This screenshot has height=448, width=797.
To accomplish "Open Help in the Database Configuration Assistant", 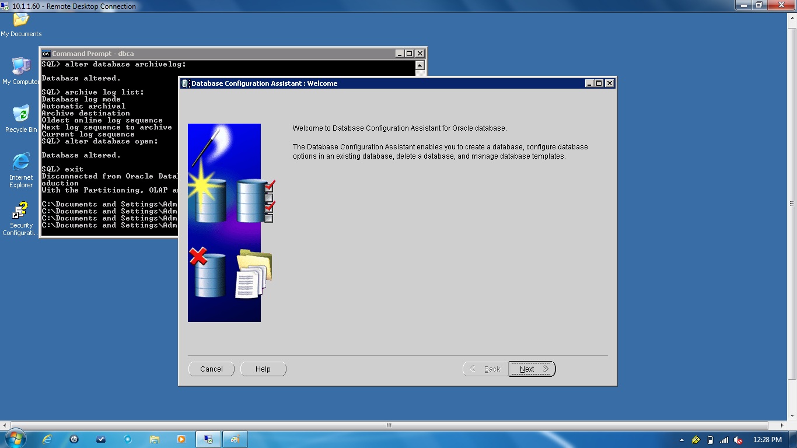I will [x=263, y=369].
